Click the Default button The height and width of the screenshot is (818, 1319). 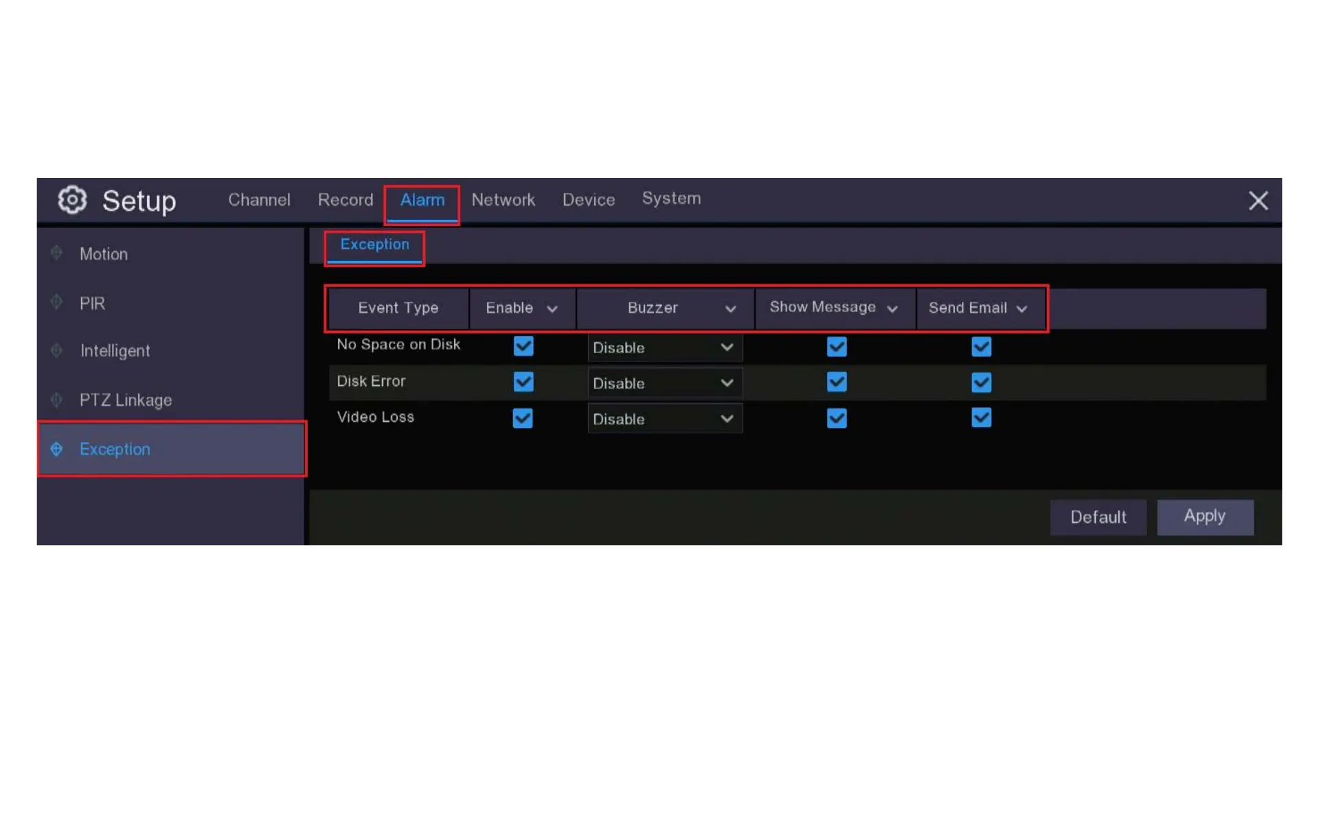point(1098,517)
